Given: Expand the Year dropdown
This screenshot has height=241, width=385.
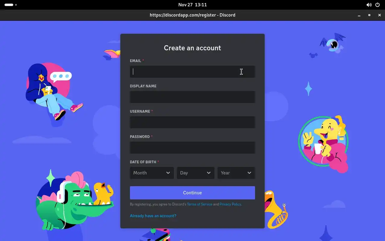Looking at the screenshot, I should click(x=236, y=173).
